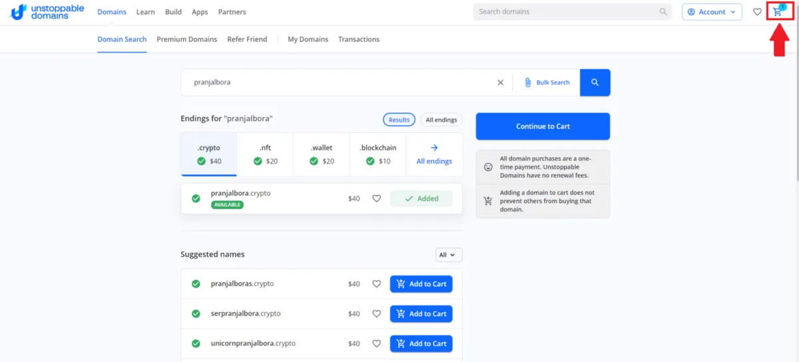
Task: Clear the pranjalbora search text
Action: [x=501, y=83]
